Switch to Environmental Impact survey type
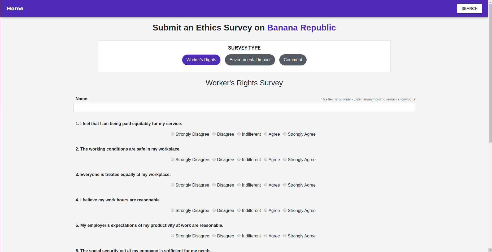The image size is (492, 252). [250, 60]
